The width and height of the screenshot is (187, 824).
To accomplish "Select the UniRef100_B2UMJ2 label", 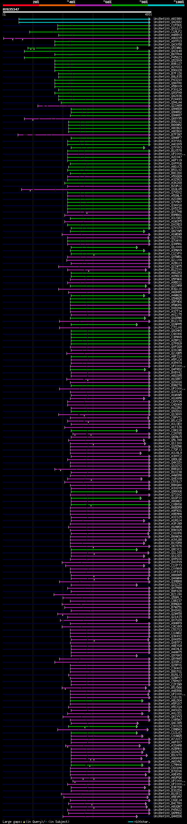I will pos(168,186).
